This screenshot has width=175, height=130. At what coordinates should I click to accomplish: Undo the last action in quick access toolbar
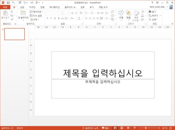pyautogui.click(x=13, y=2)
